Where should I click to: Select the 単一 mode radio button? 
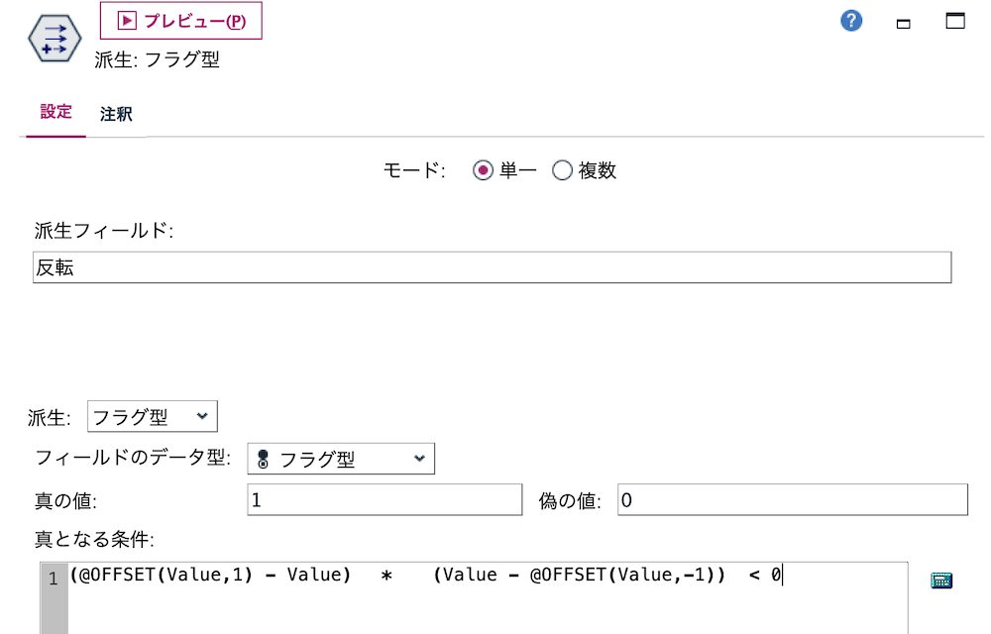click(x=484, y=169)
